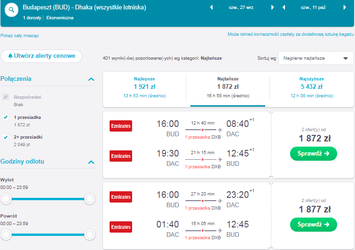Click the Powrót slider left handle
Viewport: 355px width, 250px height.
click(x=6, y=234)
